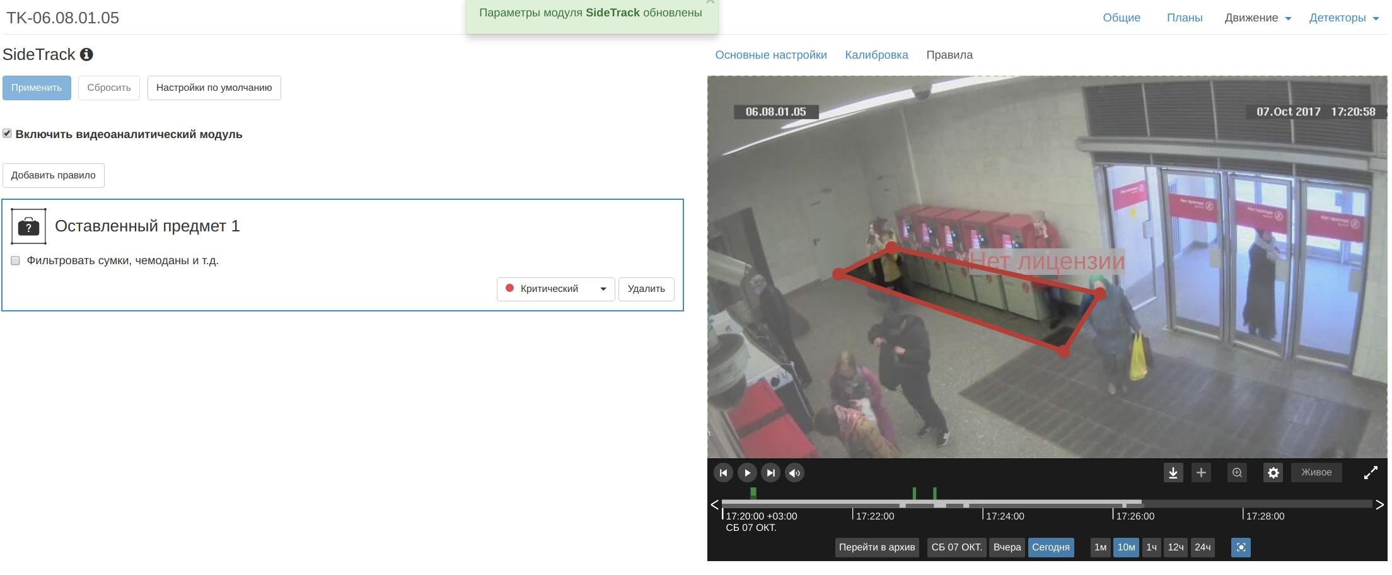Switch player to Живое mode
The image size is (1392, 575).
1316,473
